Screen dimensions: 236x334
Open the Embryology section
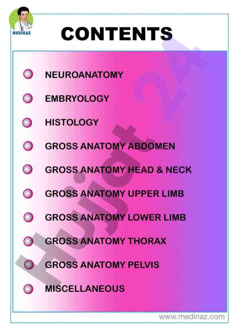point(77,99)
